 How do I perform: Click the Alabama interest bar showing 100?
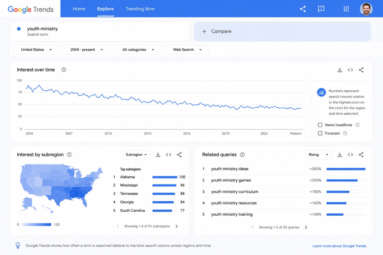[x=165, y=177]
